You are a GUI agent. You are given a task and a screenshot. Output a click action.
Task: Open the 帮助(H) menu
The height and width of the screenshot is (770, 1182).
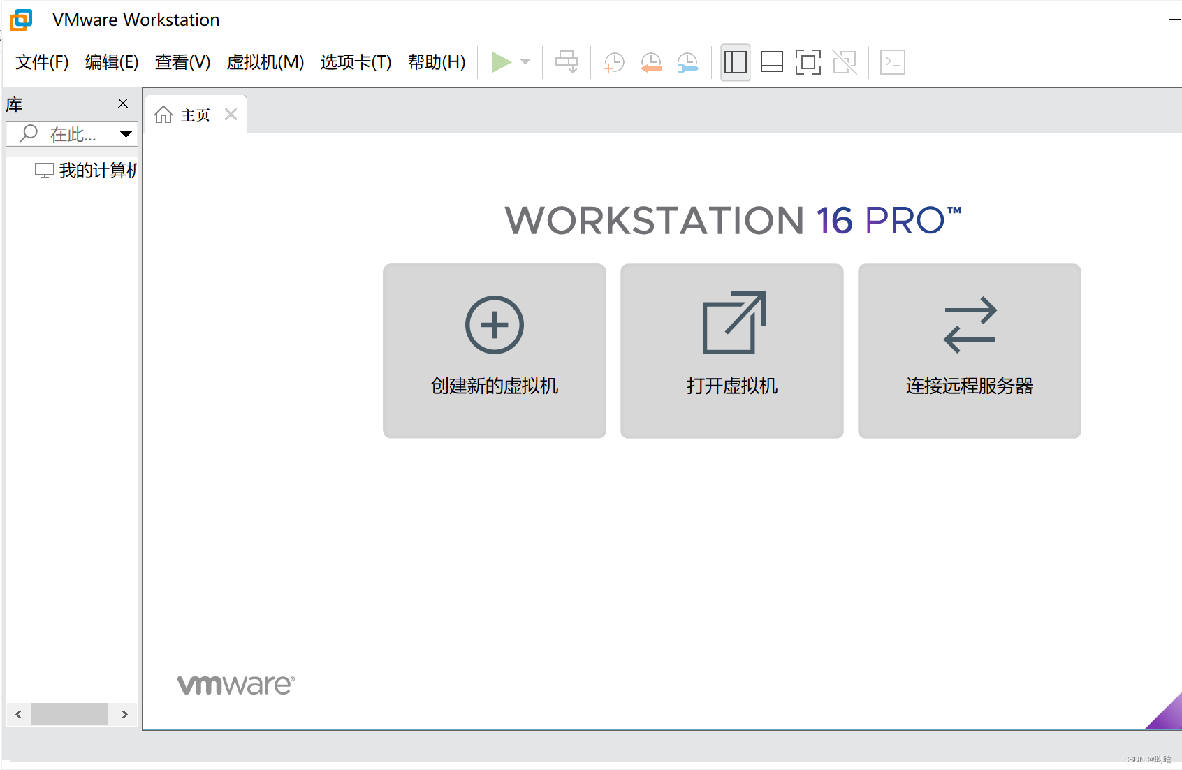point(437,62)
